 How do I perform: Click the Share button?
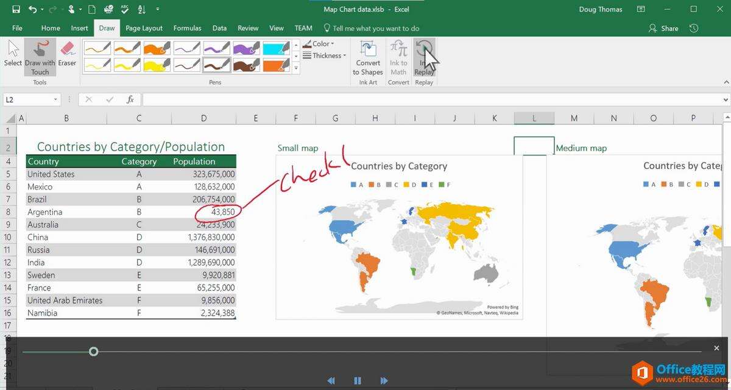click(x=663, y=28)
